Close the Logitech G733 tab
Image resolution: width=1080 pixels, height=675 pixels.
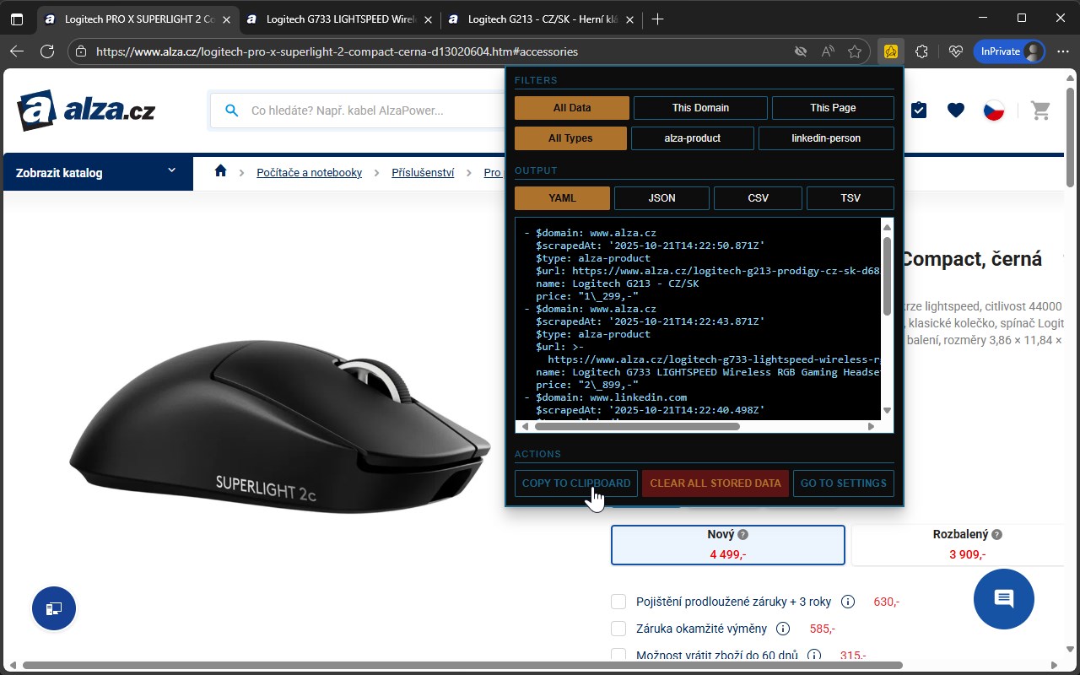coord(428,19)
